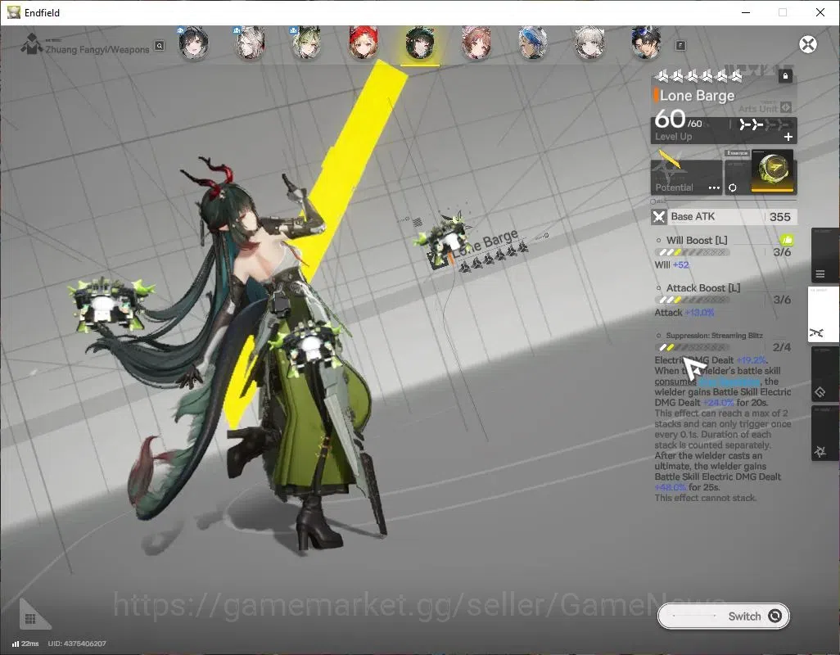Toggle the weapon lock icon
The image size is (840, 655).
point(785,76)
